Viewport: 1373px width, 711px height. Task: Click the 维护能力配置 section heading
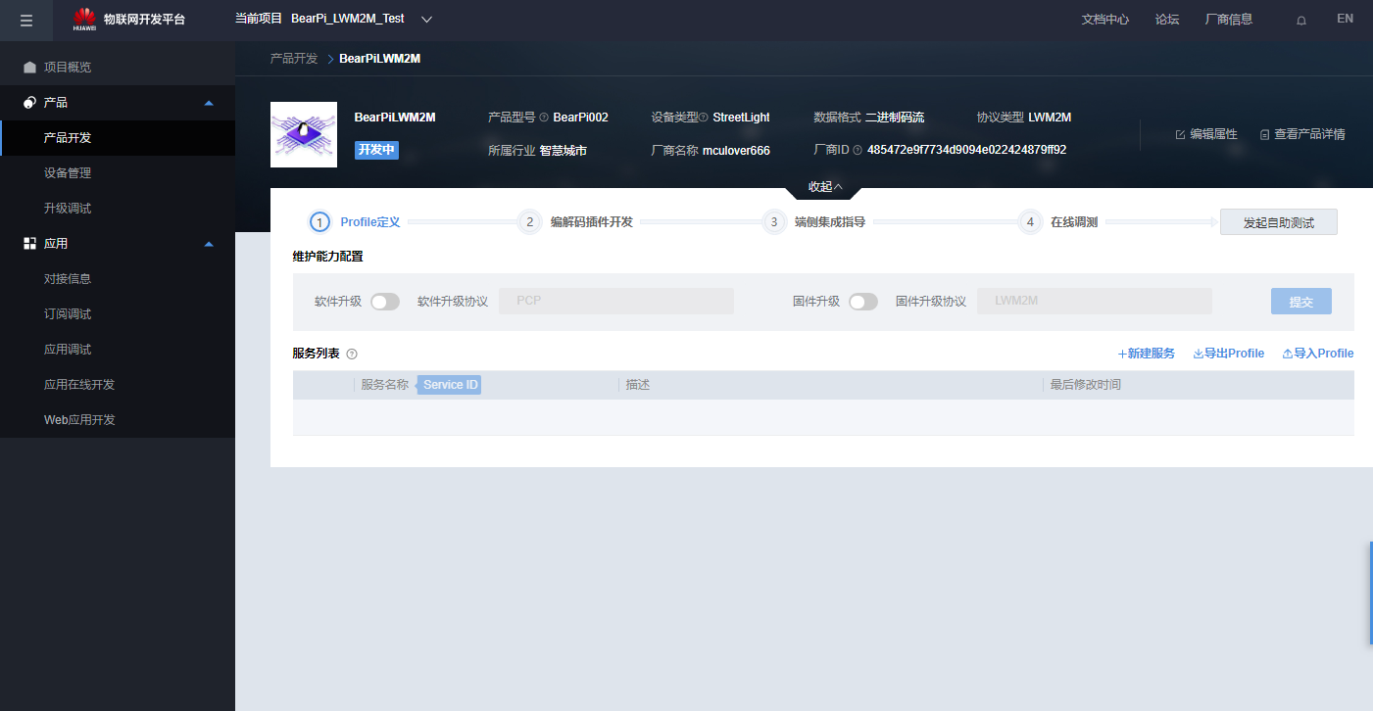click(x=327, y=257)
